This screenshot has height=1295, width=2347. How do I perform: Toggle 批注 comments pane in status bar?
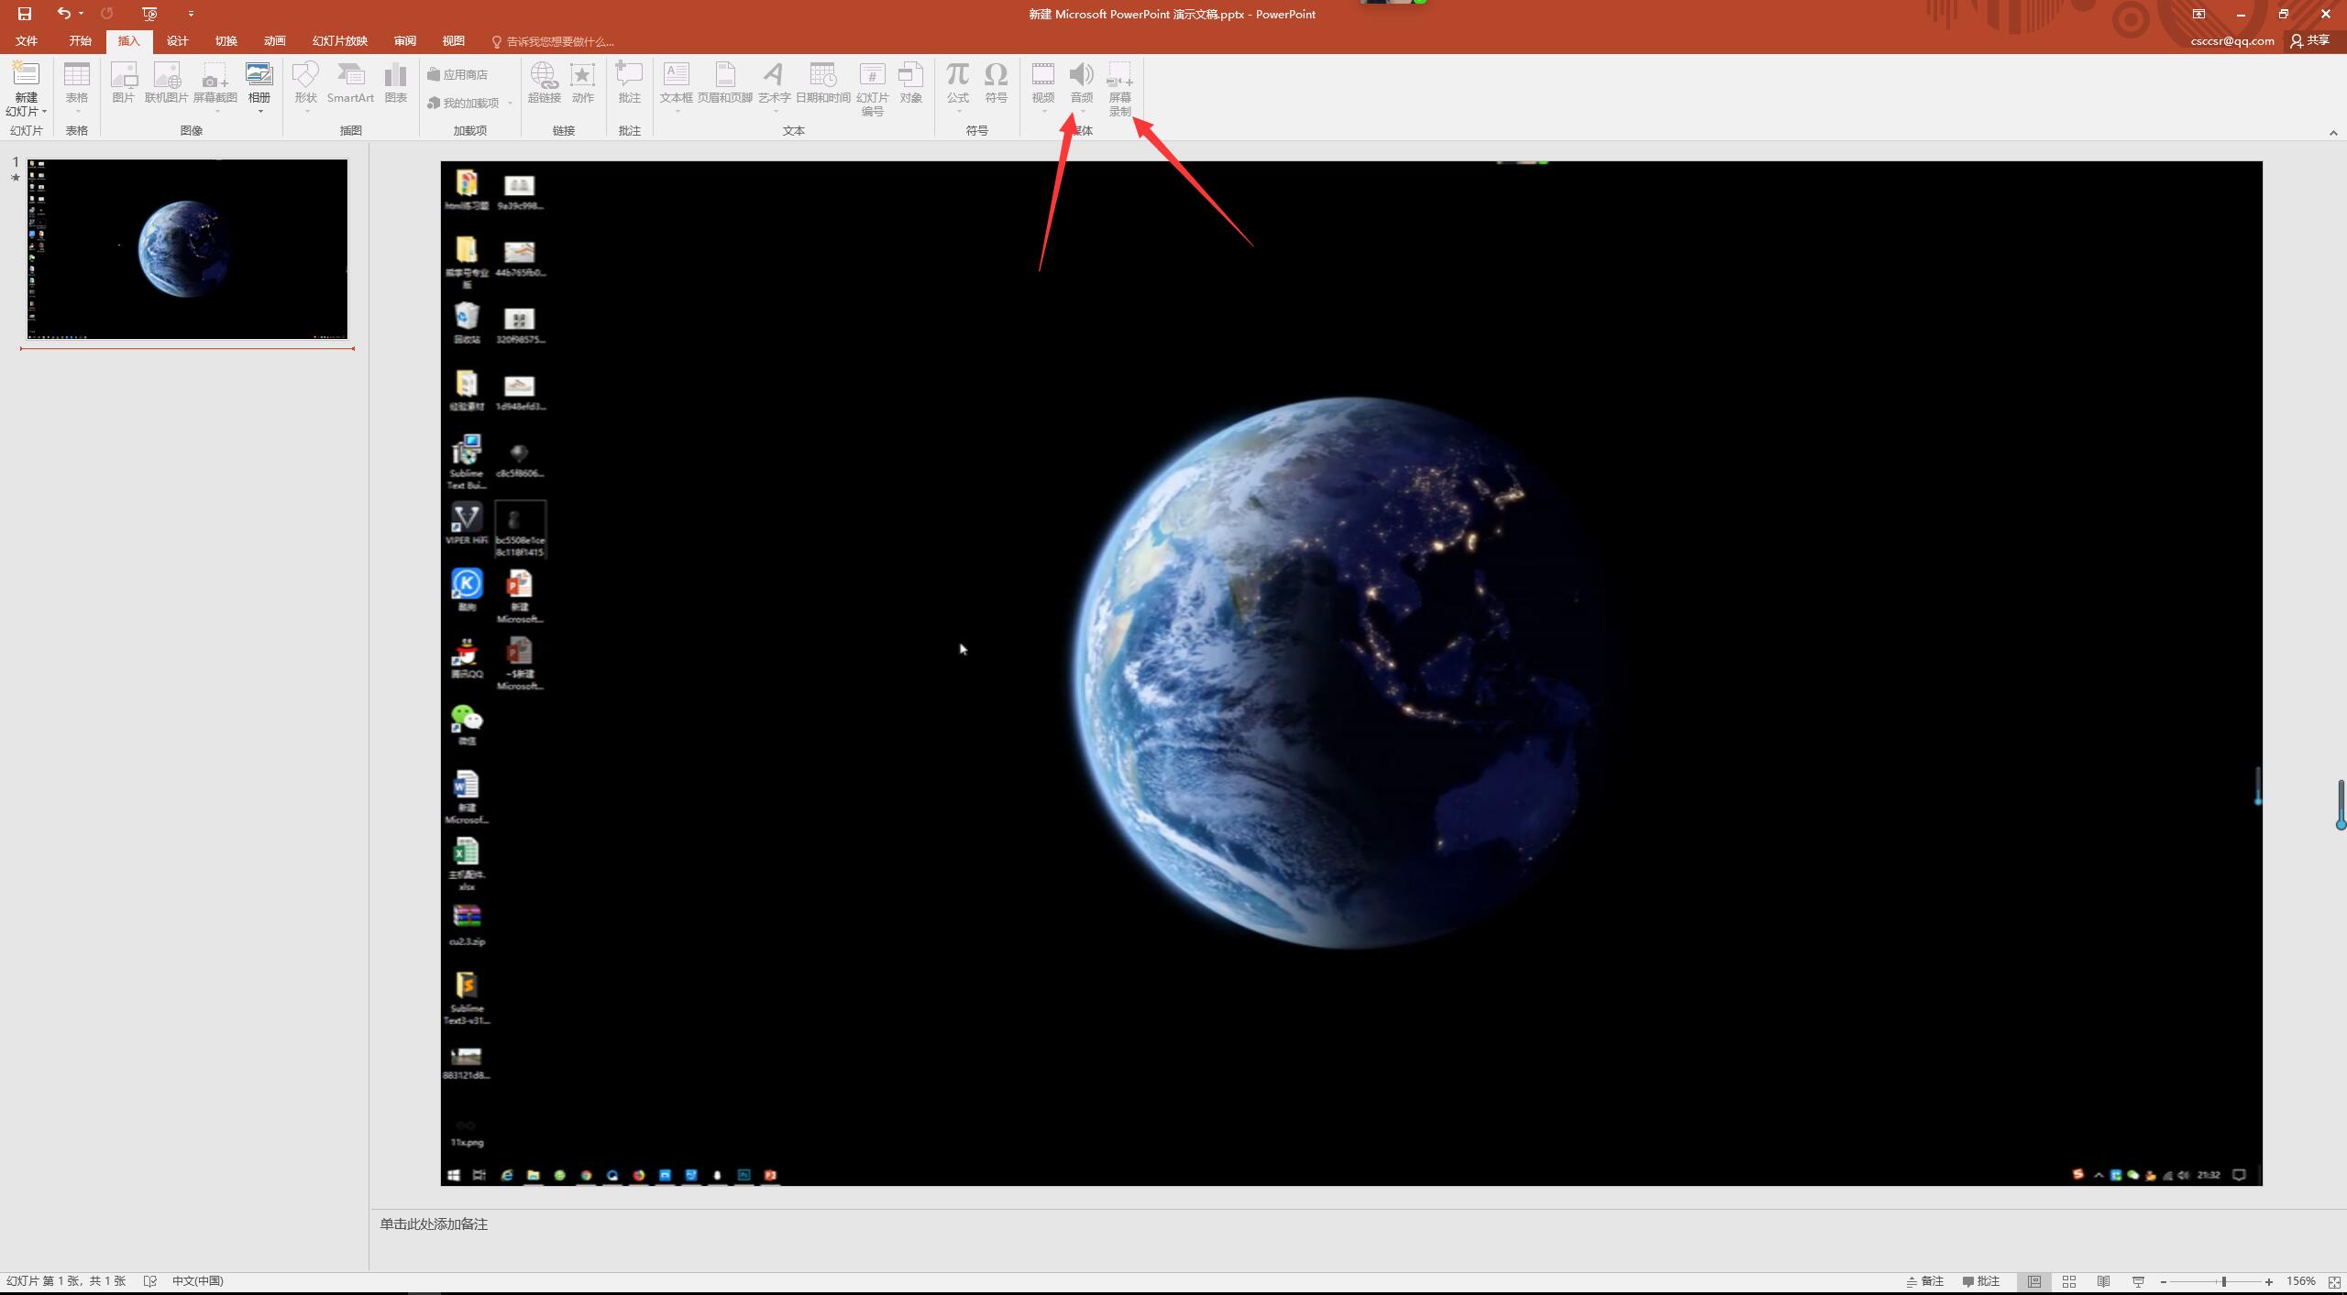(x=1981, y=1281)
